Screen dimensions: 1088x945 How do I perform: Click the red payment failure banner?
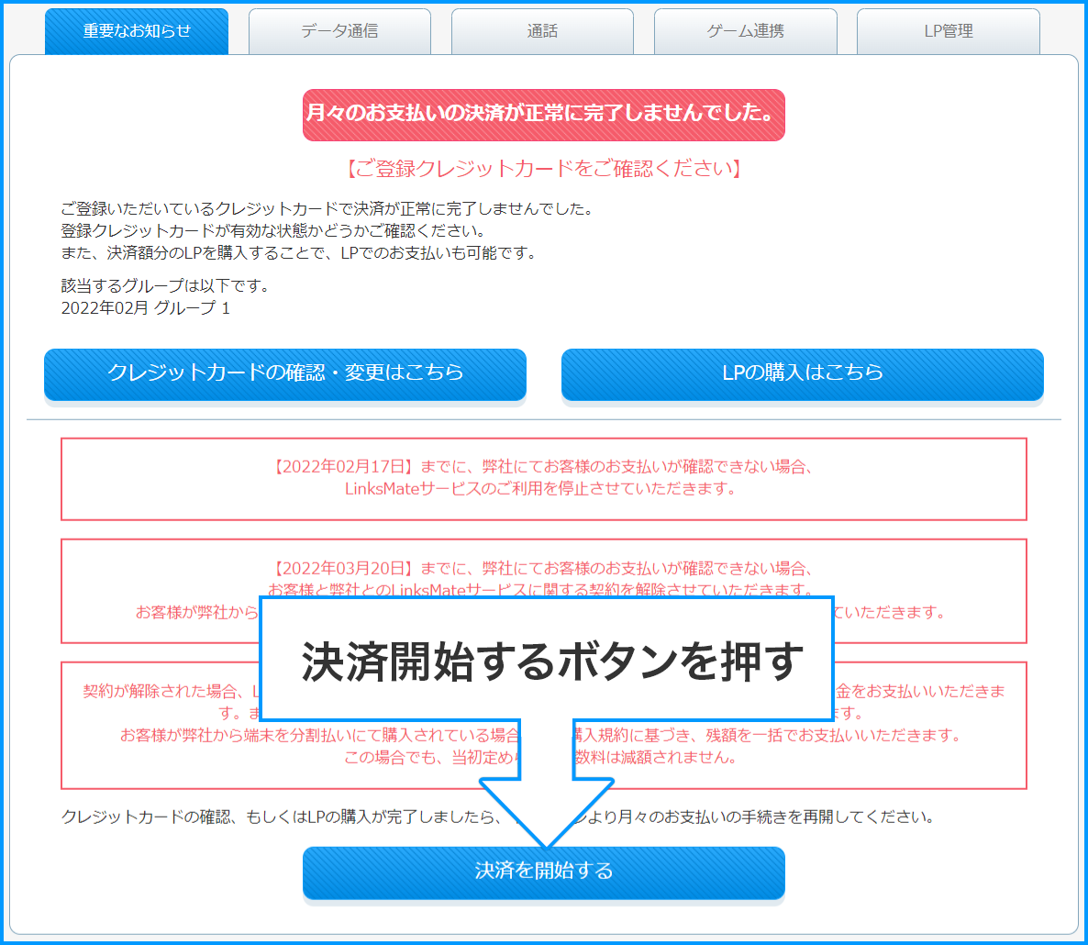click(543, 115)
